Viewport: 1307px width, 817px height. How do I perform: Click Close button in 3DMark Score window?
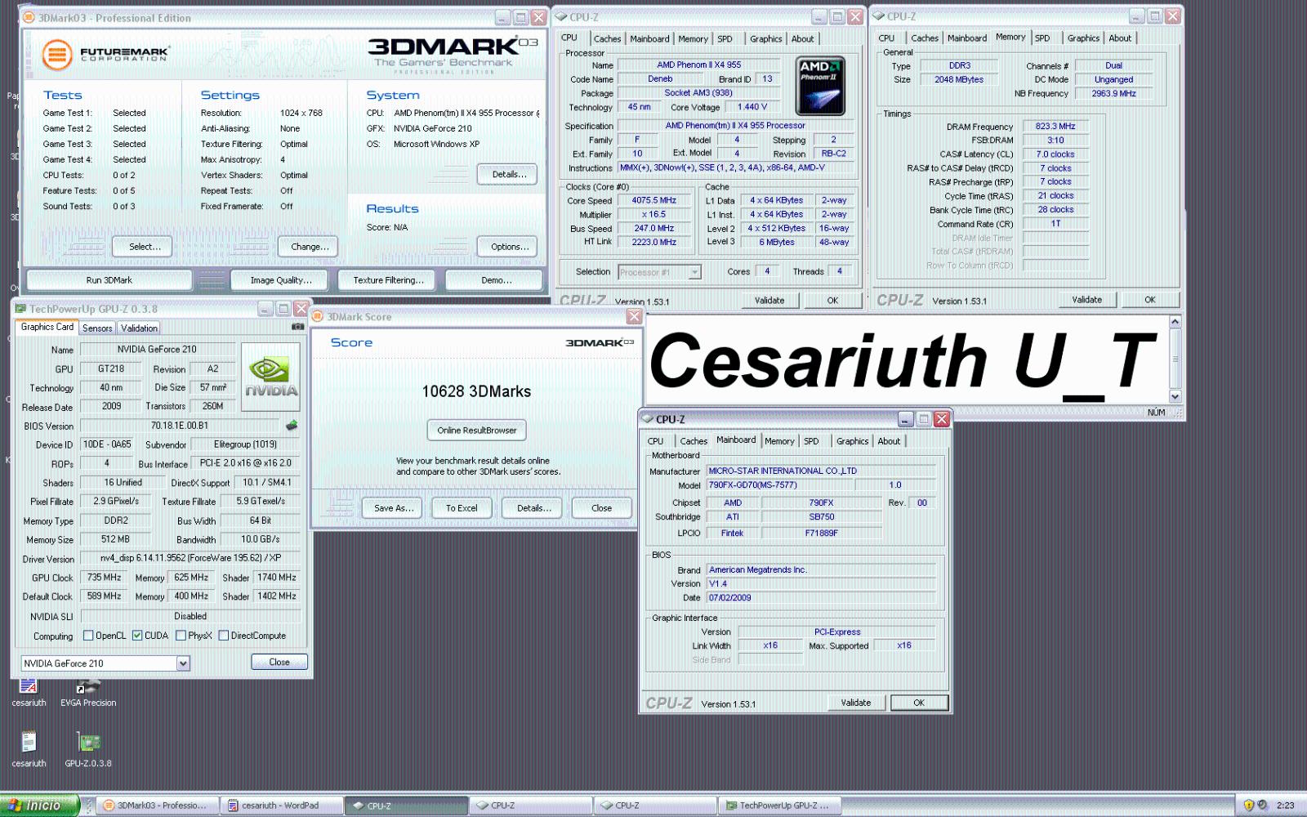[601, 507]
